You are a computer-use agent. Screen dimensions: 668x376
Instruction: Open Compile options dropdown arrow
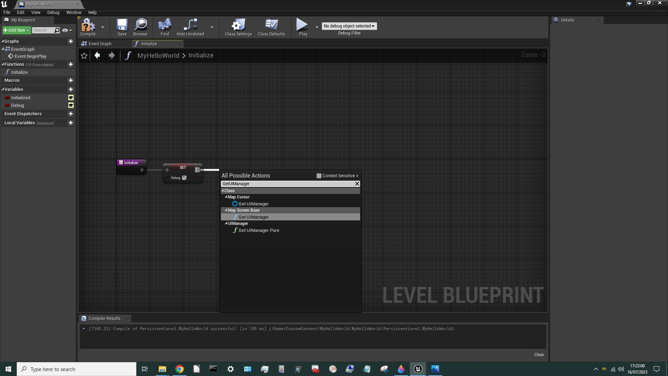click(103, 27)
